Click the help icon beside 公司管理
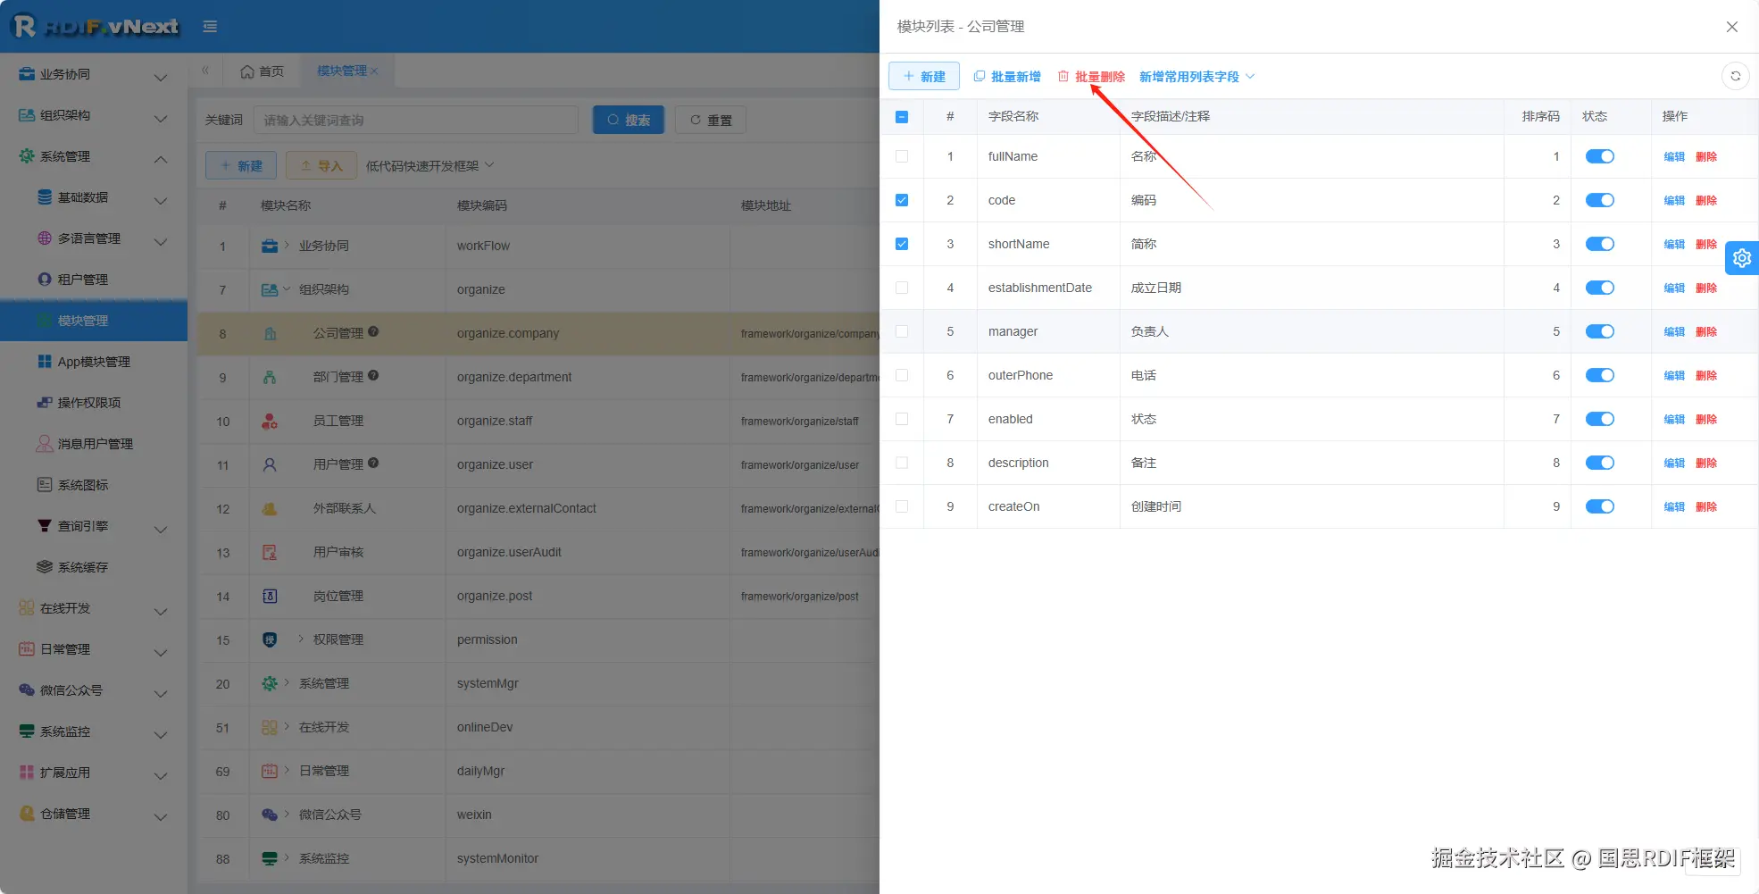 click(x=373, y=331)
